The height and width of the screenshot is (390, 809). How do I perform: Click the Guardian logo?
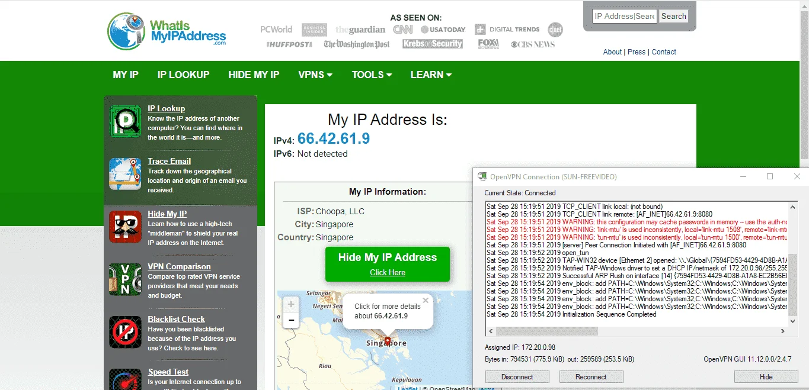pos(360,30)
